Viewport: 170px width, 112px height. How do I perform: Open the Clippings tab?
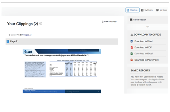click(132, 10)
